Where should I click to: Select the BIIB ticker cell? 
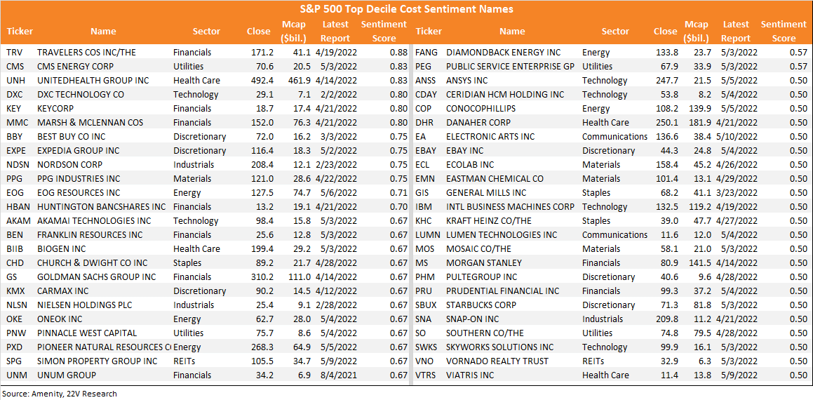point(15,248)
